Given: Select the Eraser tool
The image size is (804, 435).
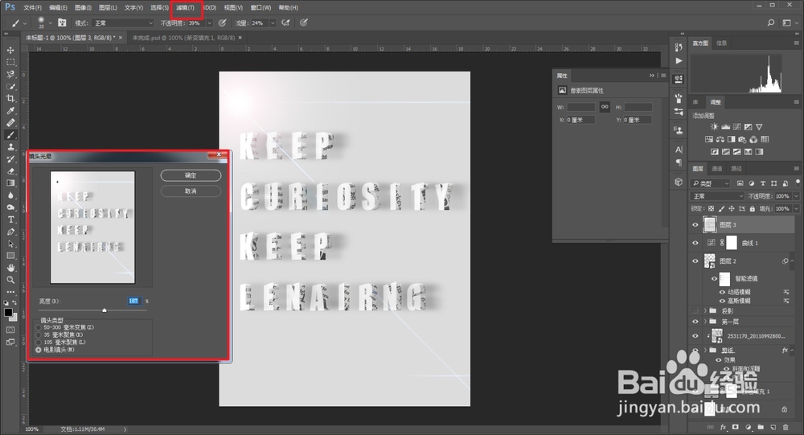Looking at the screenshot, I should (x=10, y=171).
